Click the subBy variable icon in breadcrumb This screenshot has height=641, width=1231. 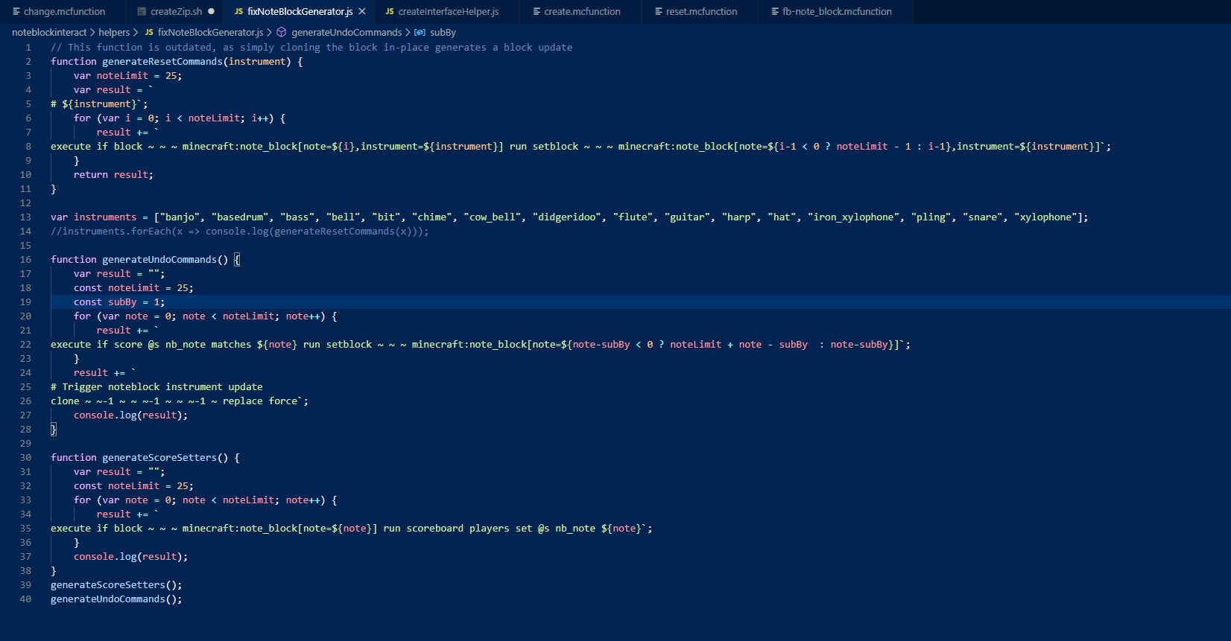pos(420,33)
